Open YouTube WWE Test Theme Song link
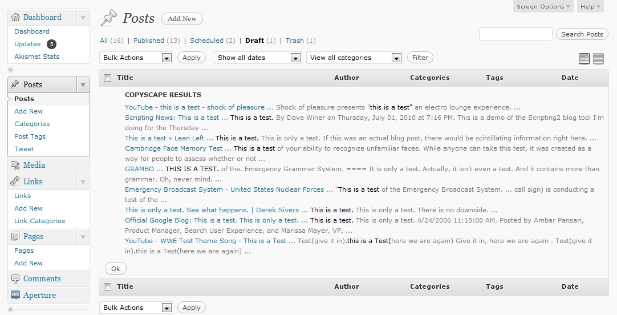617x315 pixels. [x=205, y=241]
